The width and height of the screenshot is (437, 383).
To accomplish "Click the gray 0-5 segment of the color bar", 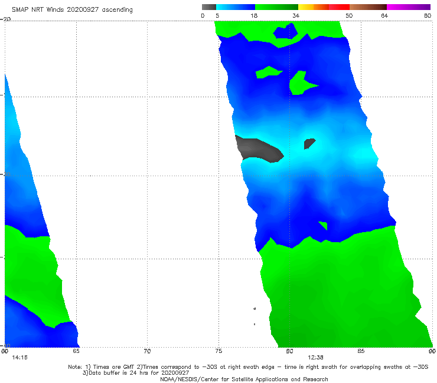I will point(208,7).
